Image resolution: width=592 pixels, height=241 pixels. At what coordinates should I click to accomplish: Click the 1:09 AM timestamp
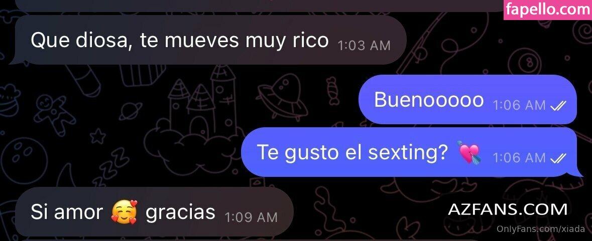pos(251,217)
